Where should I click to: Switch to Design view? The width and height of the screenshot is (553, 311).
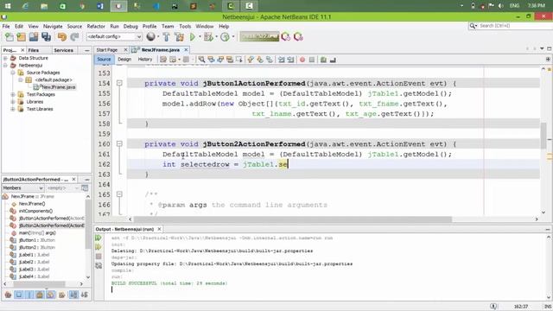coord(124,60)
